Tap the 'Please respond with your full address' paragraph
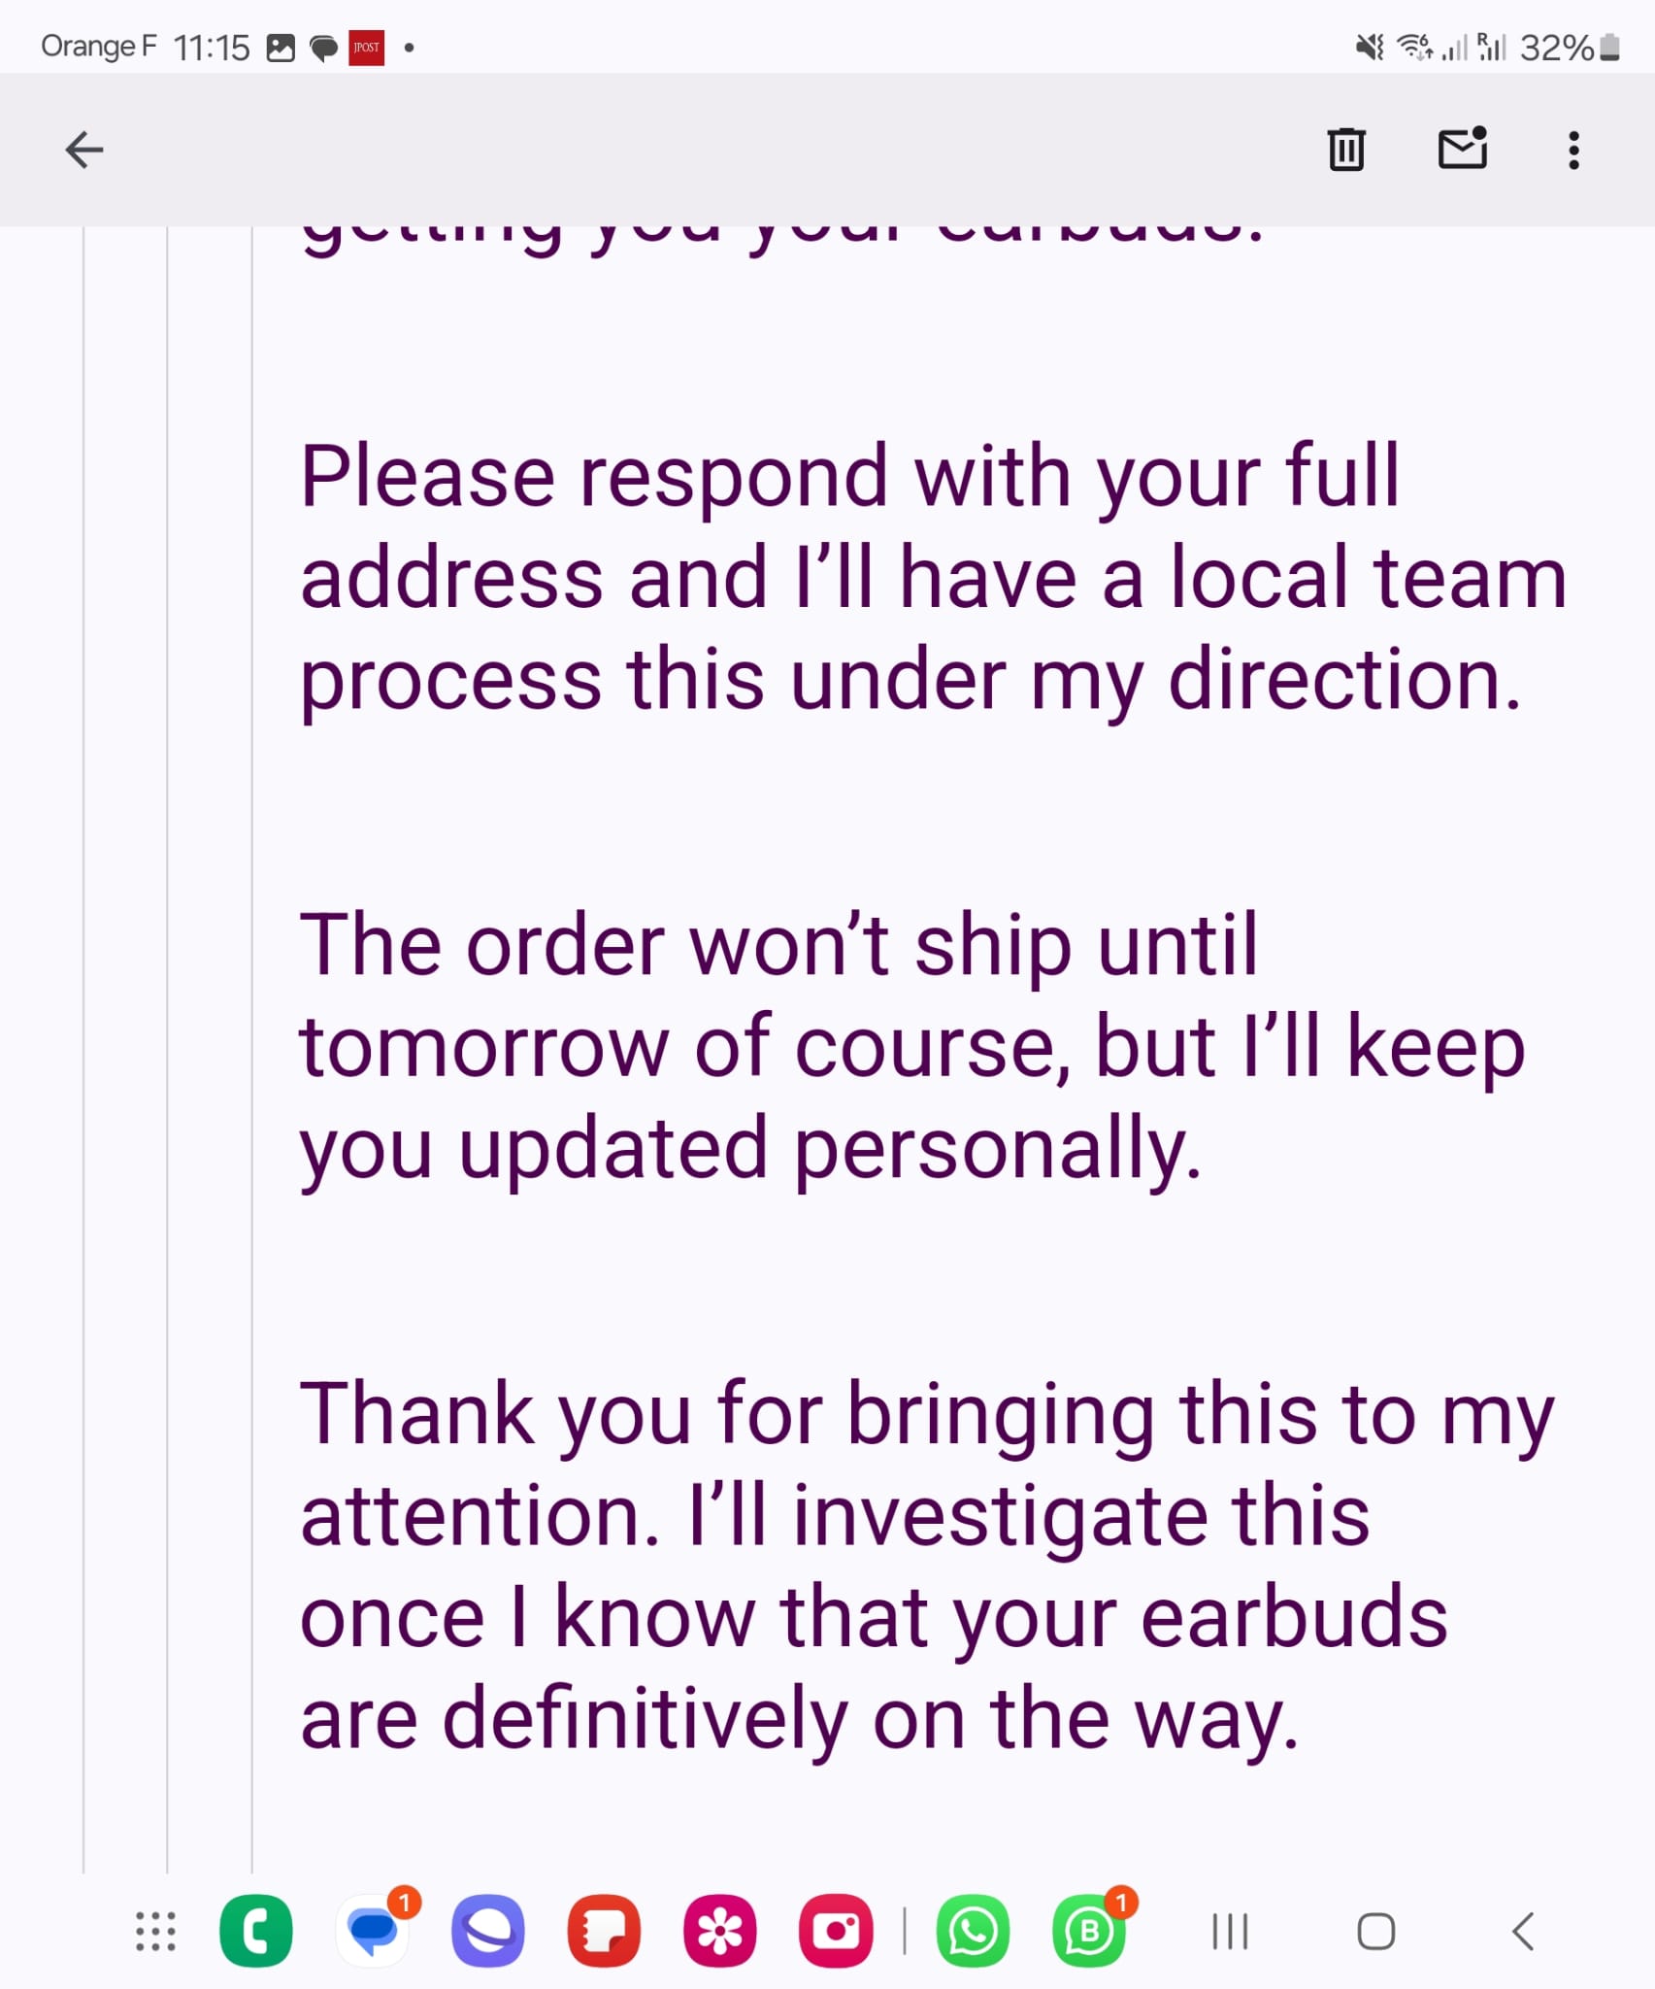Screen dimensions: 1655x1989 click(x=932, y=577)
